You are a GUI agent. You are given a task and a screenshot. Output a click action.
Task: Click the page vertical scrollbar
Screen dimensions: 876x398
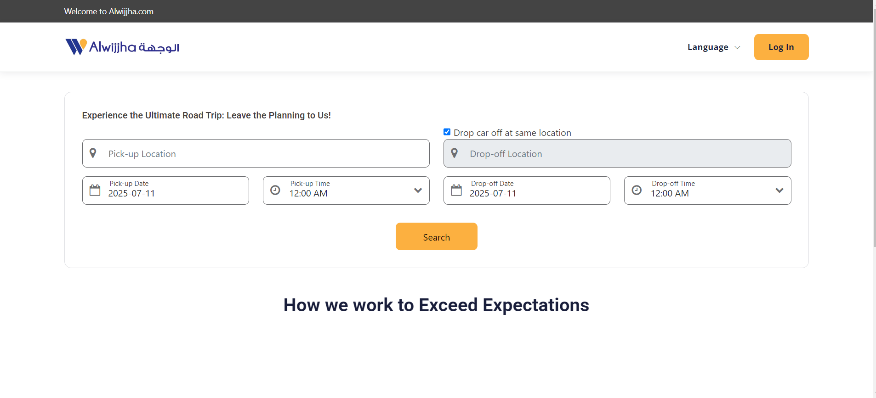pos(874,129)
